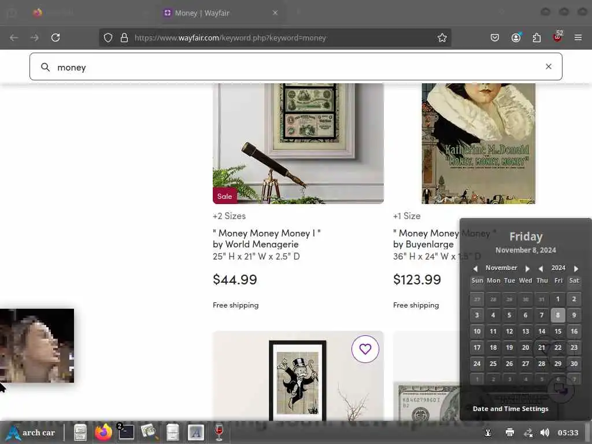
Task: Launch Wine glass icon in taskbar
Action: click(219, 432)
